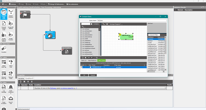Open the Method parameters tab at bottom
206x110 pixels.
[x=24, y=109]
